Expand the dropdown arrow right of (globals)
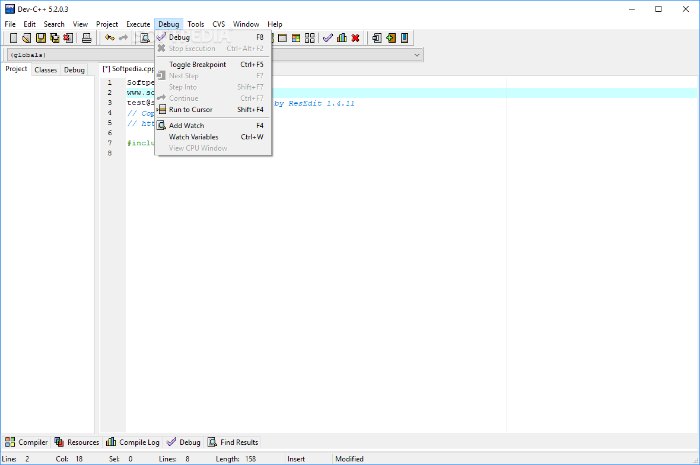The image size is (700, 465). click(416, 55)
